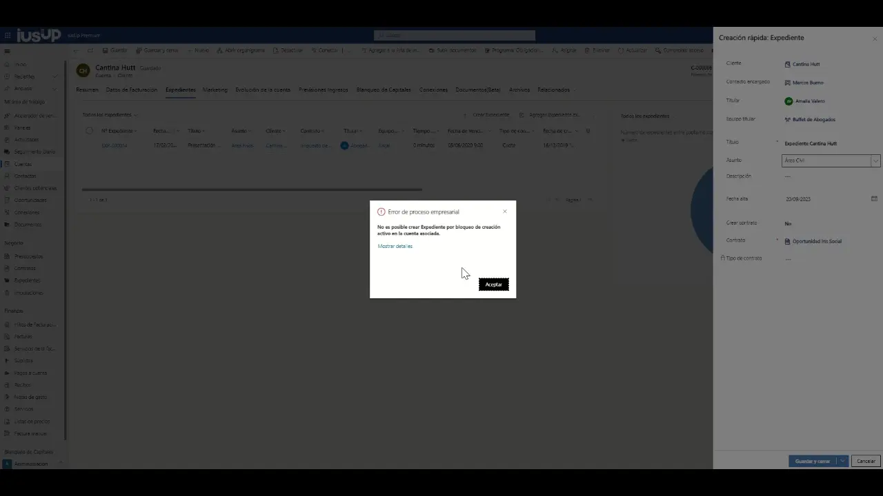Click the Guardar y cerrar button
The height and width of the screenshot is (496, 883).
[x=812, y=461]
